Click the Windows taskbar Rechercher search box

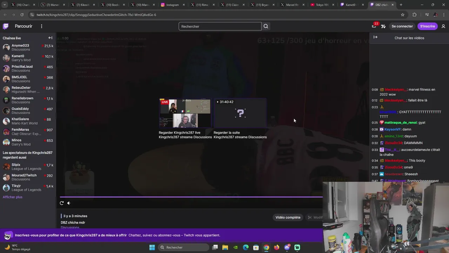pos(183,247)
